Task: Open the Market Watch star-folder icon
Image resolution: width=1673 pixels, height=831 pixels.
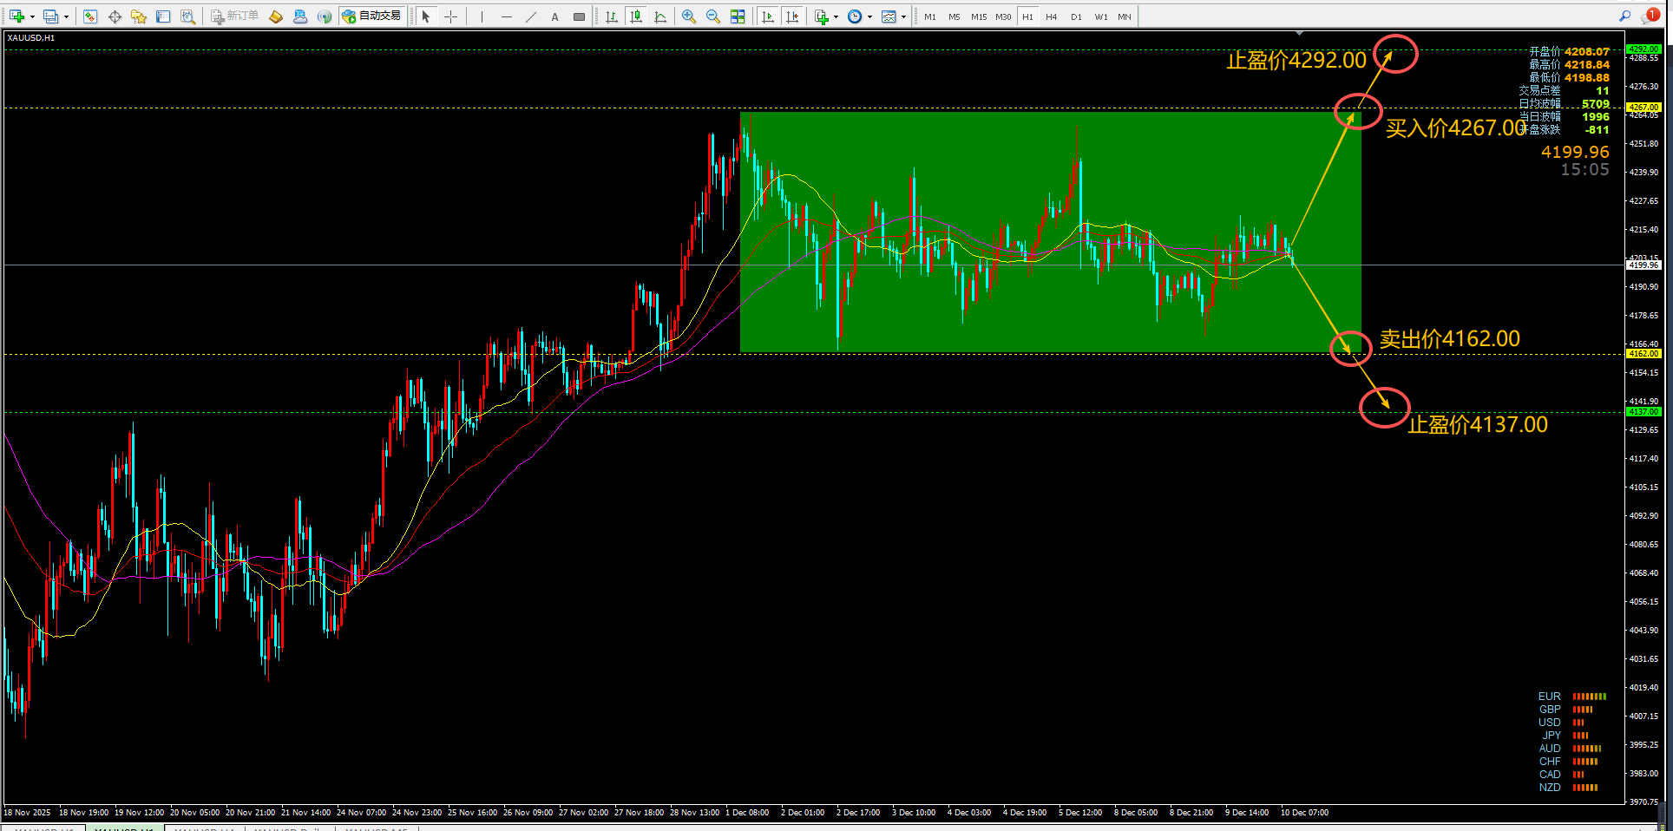Action: pos(139,16)
